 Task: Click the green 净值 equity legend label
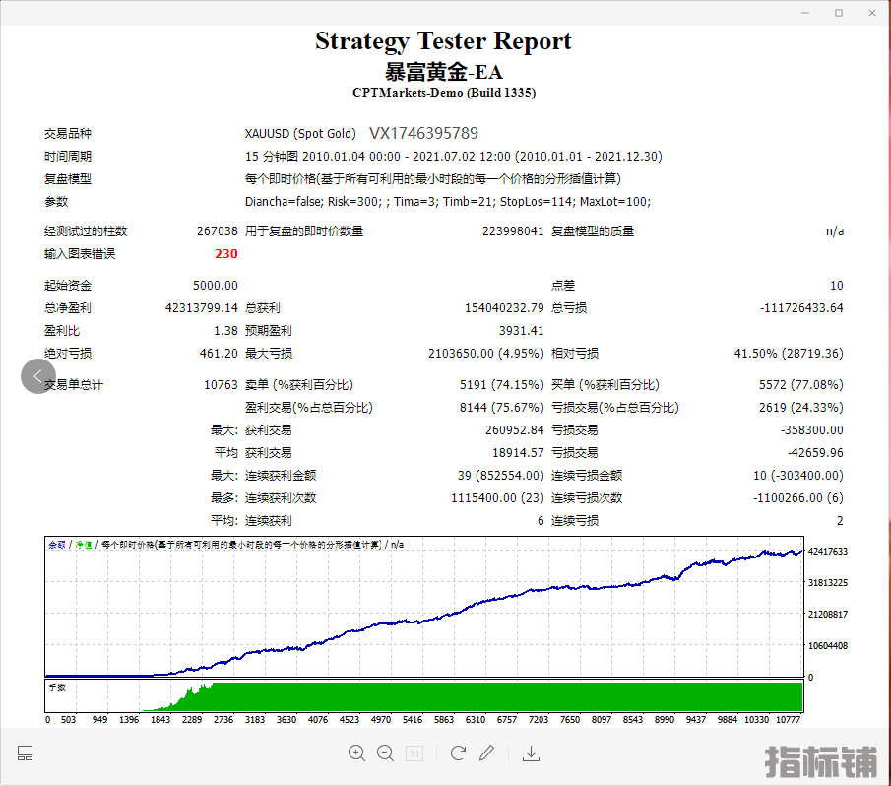(84, 545)
